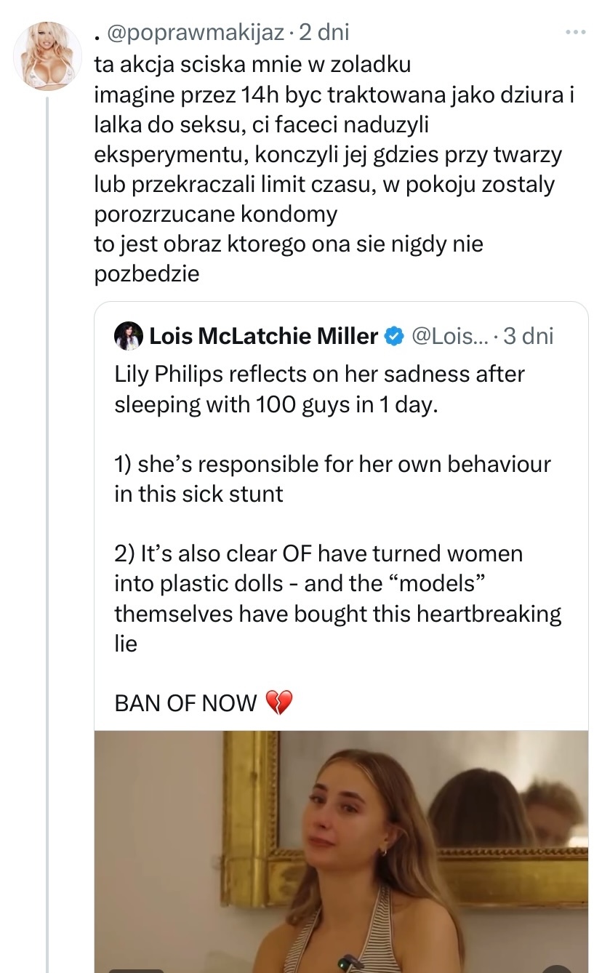Open the Lois McLatchie Miller name link
The width and height of the screenshot is (602, 973).
[263, 336]
